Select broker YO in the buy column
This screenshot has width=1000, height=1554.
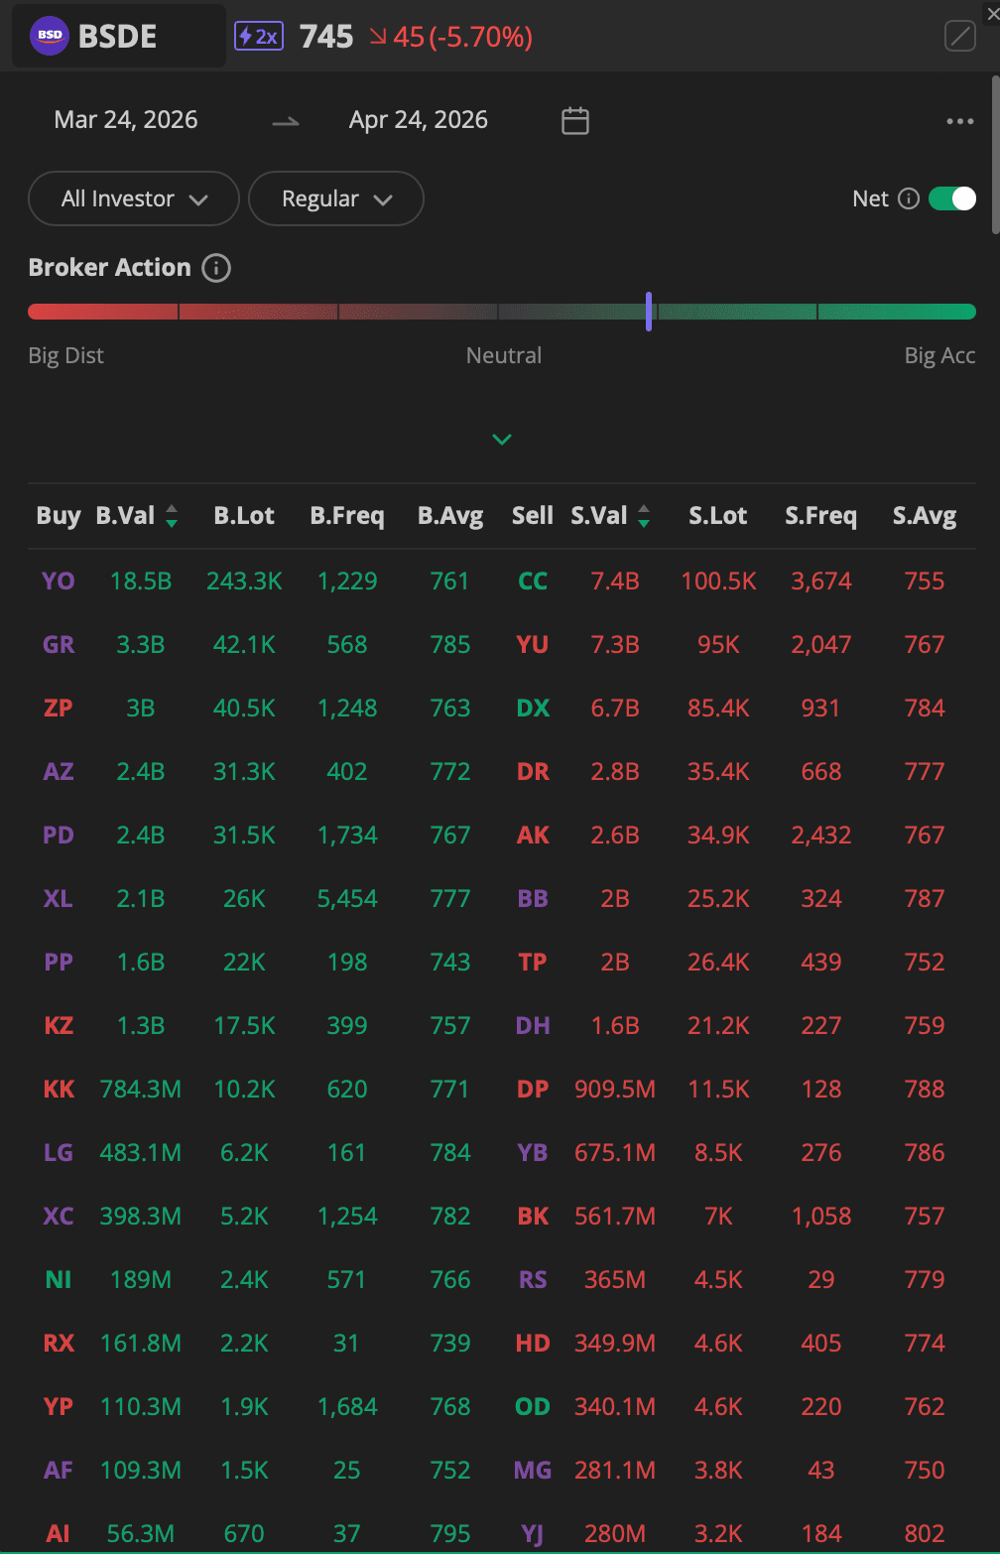pos(58,582)
